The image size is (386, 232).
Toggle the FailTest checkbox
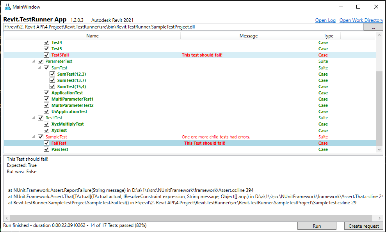click(x=46, y=143)
